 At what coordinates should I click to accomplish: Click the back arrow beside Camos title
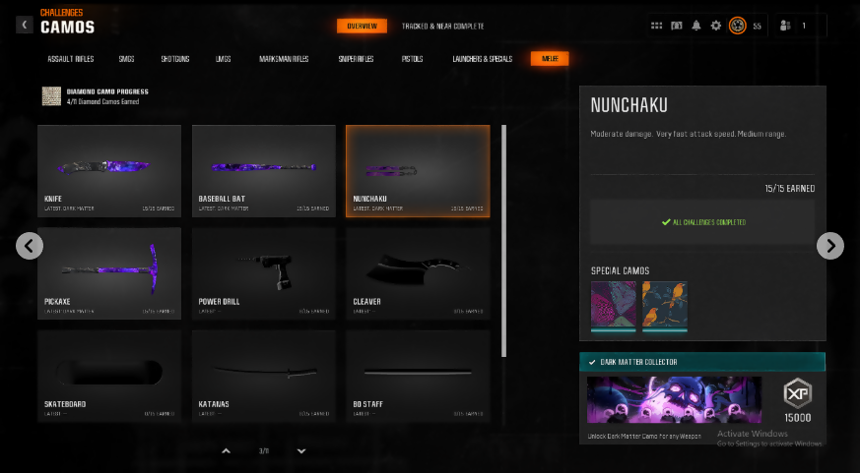[25, 25]
